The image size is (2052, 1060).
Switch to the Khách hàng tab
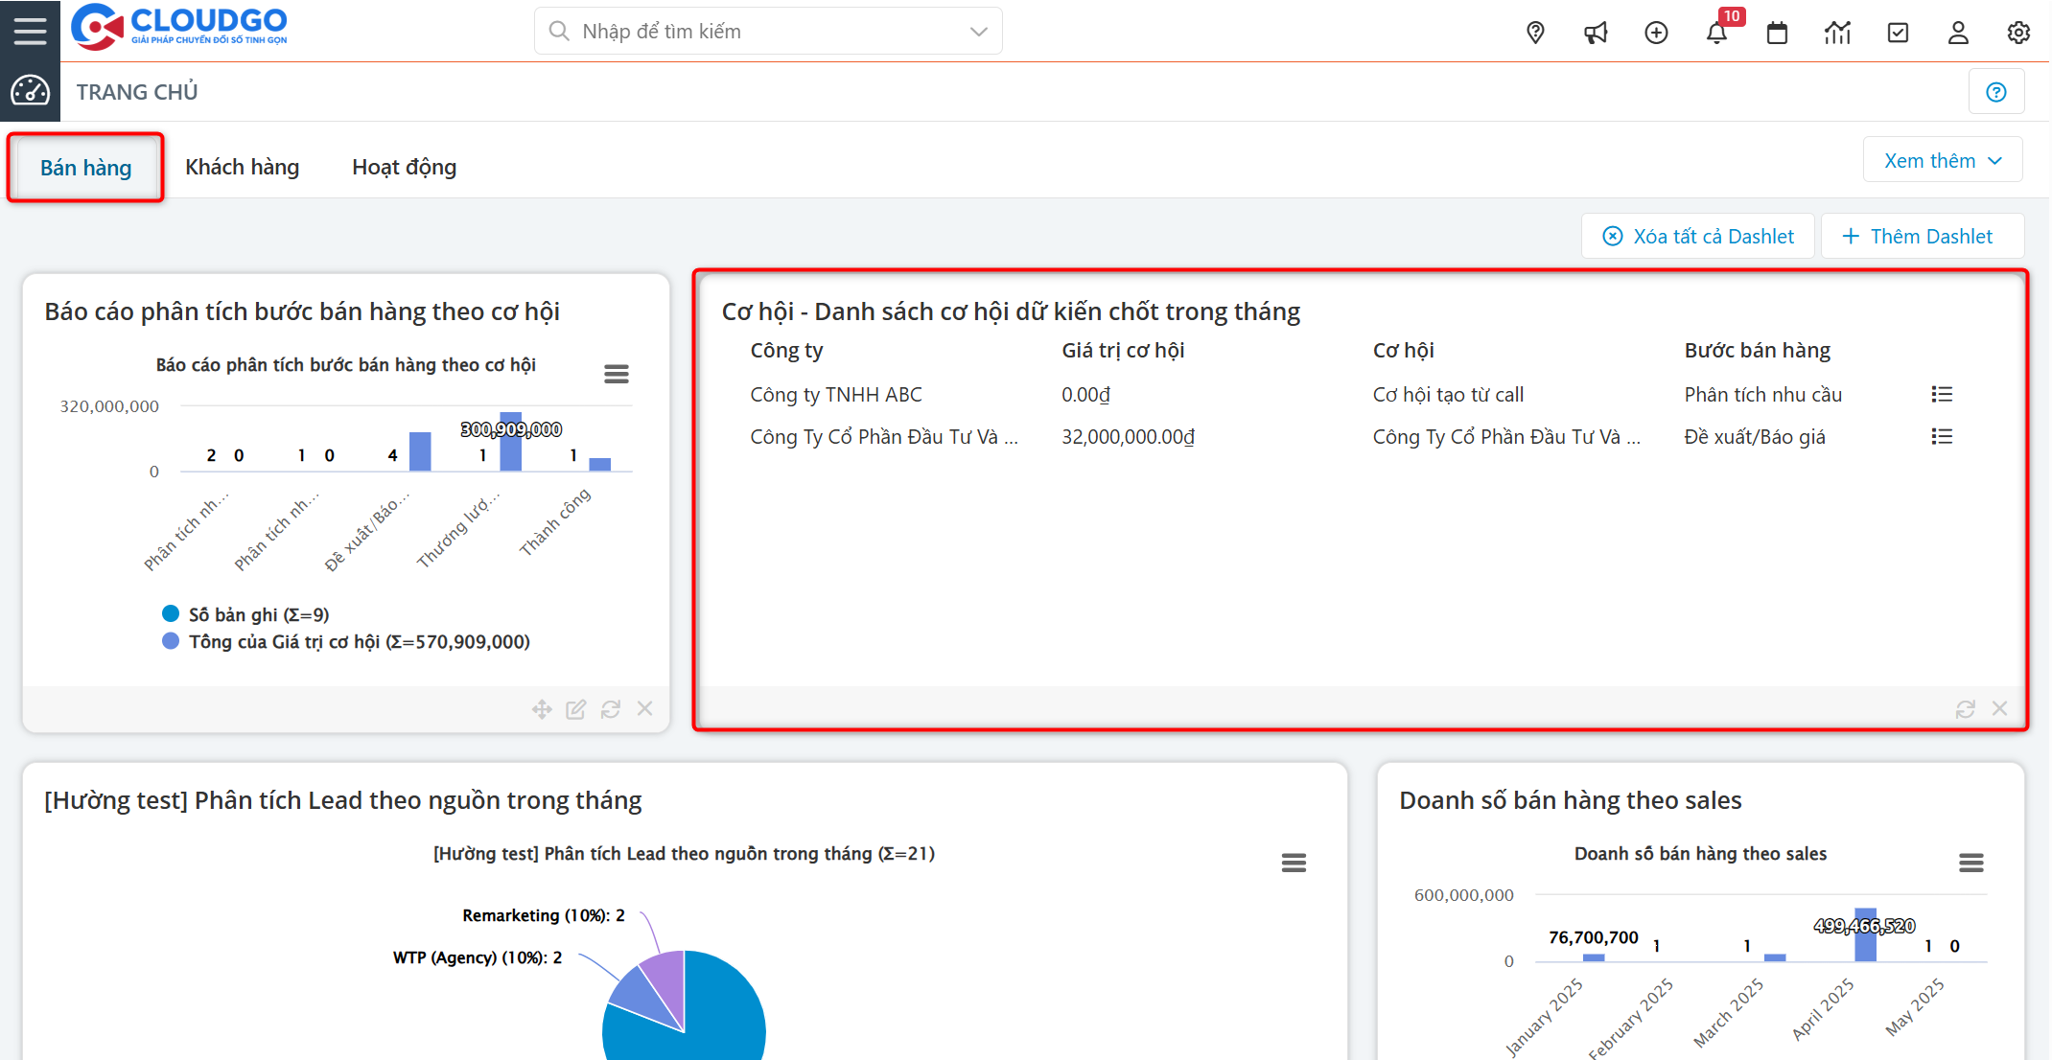click(242, 166)
